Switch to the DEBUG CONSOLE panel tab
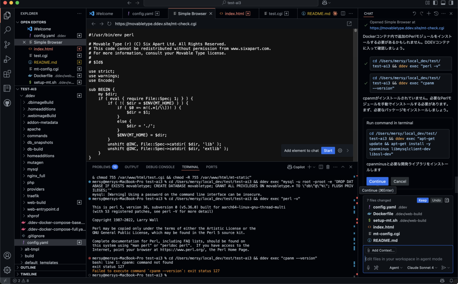Screen dimensions: 458x284 coord(160,167)
